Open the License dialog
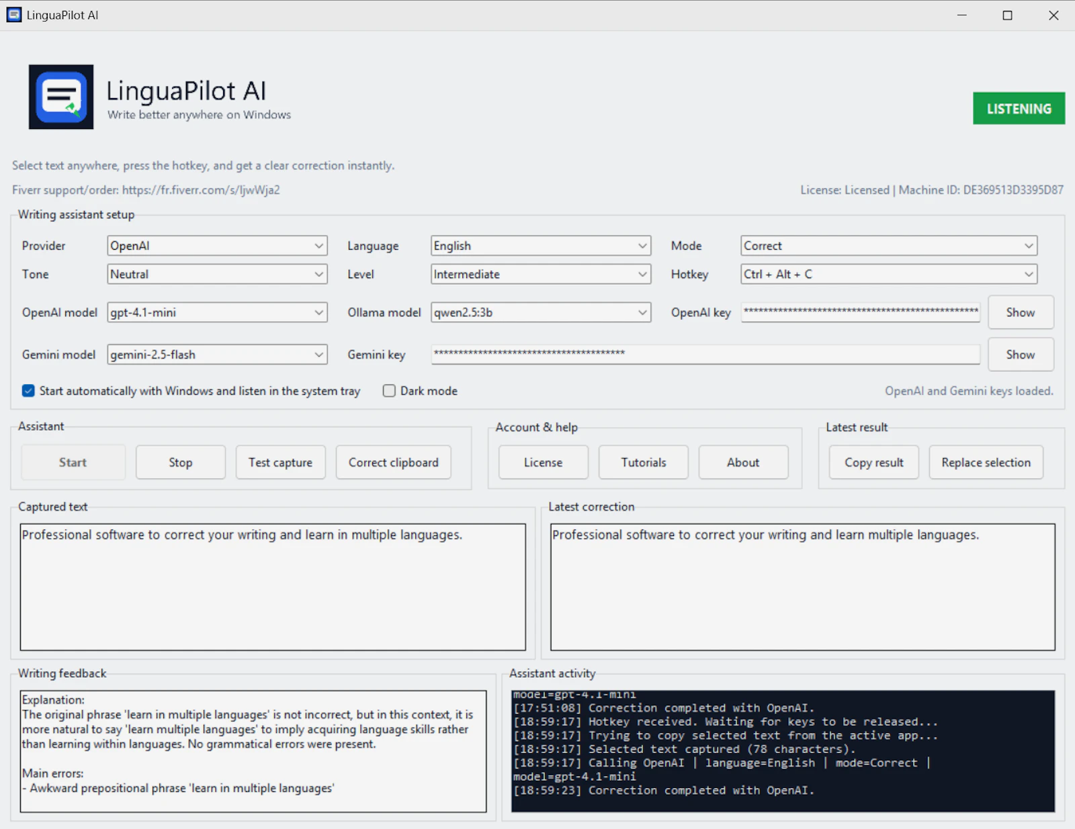 544,462
